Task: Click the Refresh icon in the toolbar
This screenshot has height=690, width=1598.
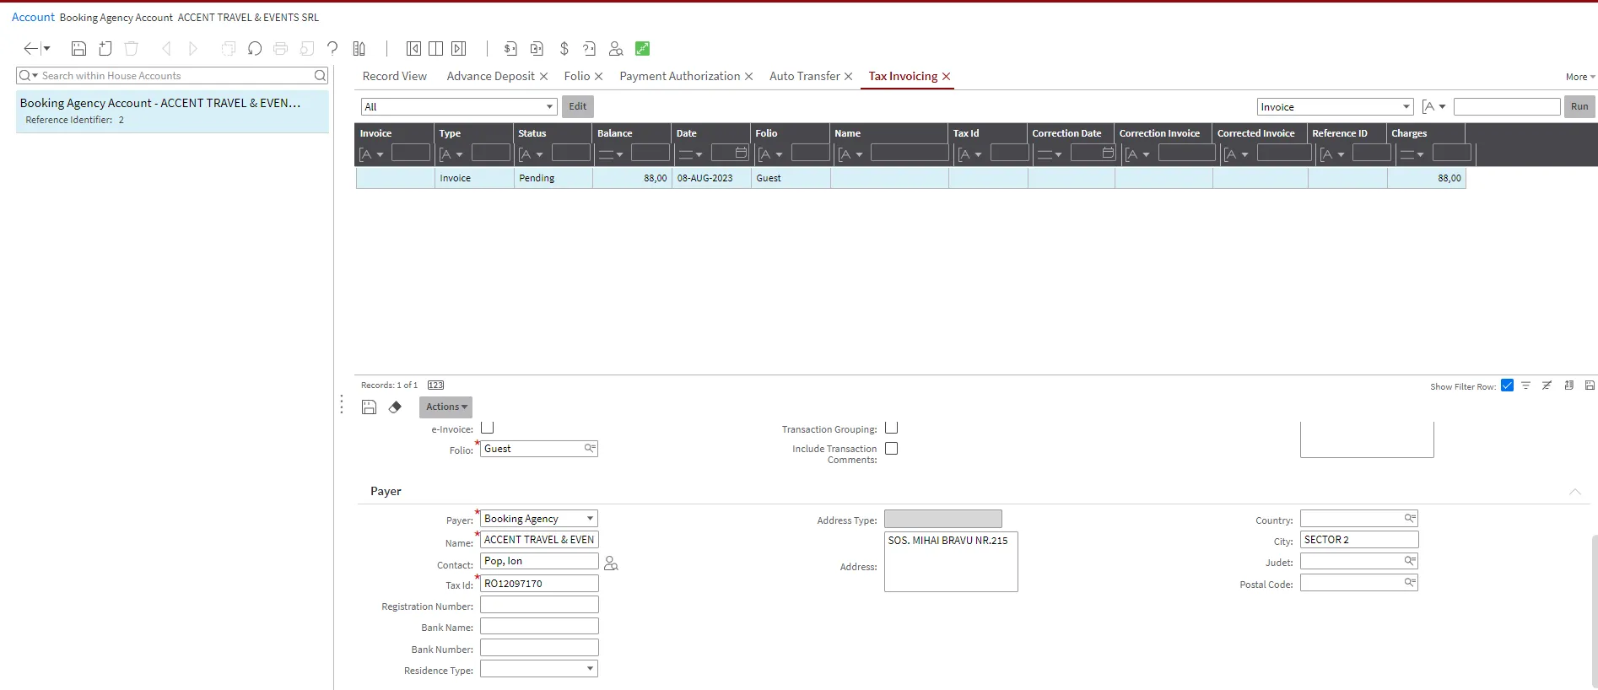Action: tap(255, 49)
